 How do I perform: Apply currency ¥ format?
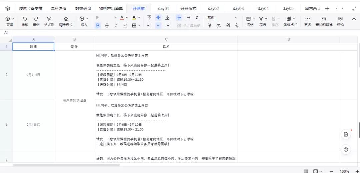(210, 25)
